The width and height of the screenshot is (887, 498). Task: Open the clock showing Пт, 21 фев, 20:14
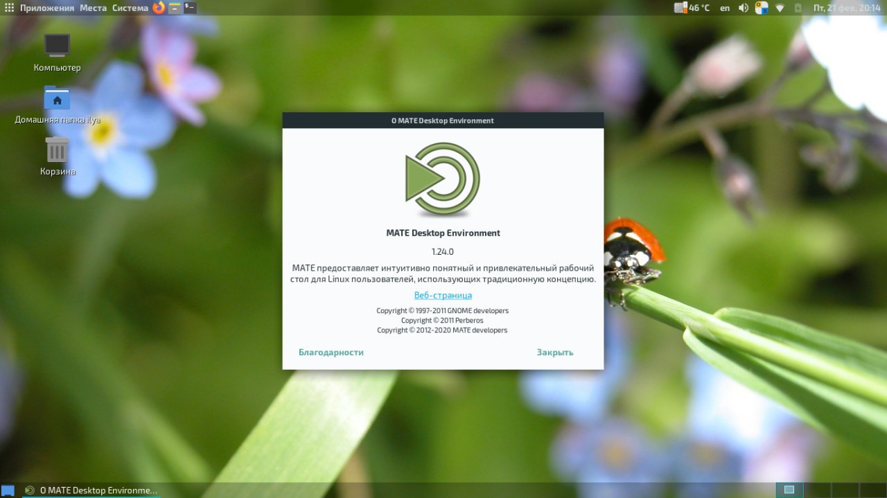[x=848, y=8]
